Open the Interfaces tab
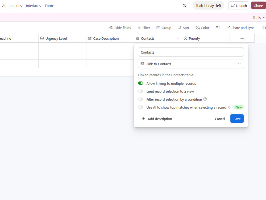Viewport: 266px width, 200px height. tap(33, 6)
